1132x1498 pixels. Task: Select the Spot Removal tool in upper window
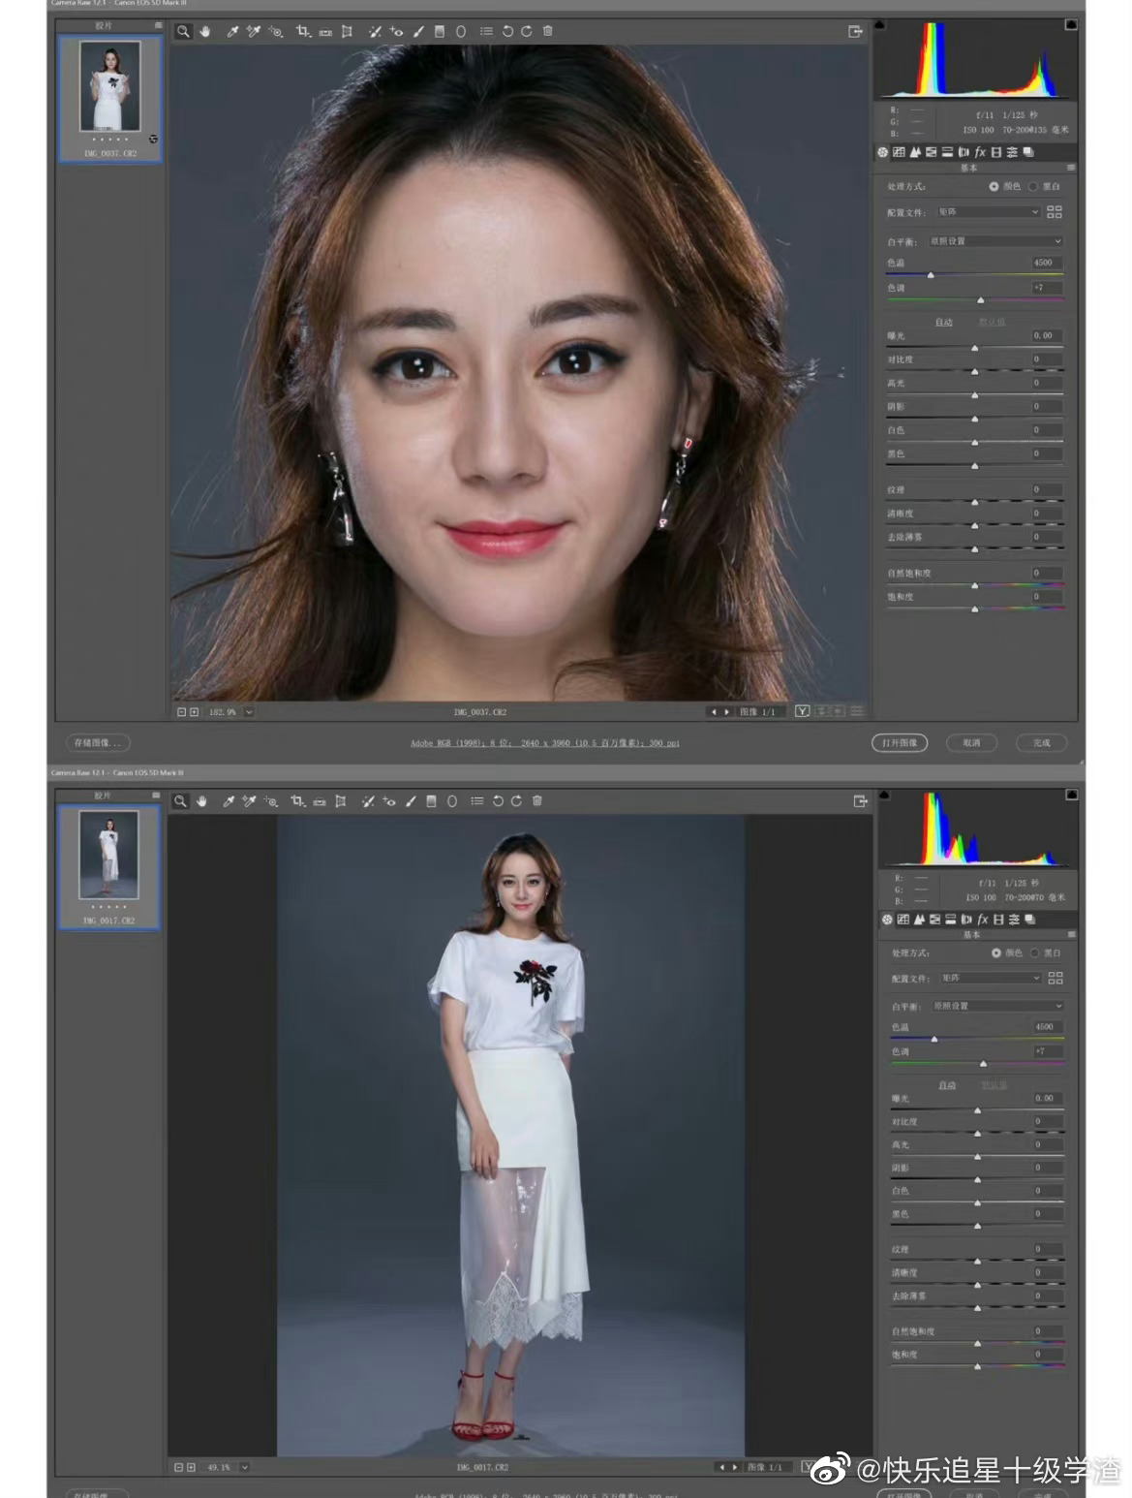pyautogui.click(x=374, y=32)
